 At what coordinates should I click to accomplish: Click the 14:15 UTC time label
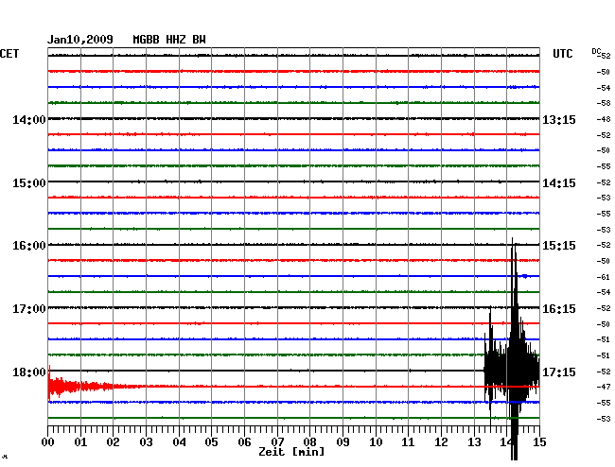point(559,183)
